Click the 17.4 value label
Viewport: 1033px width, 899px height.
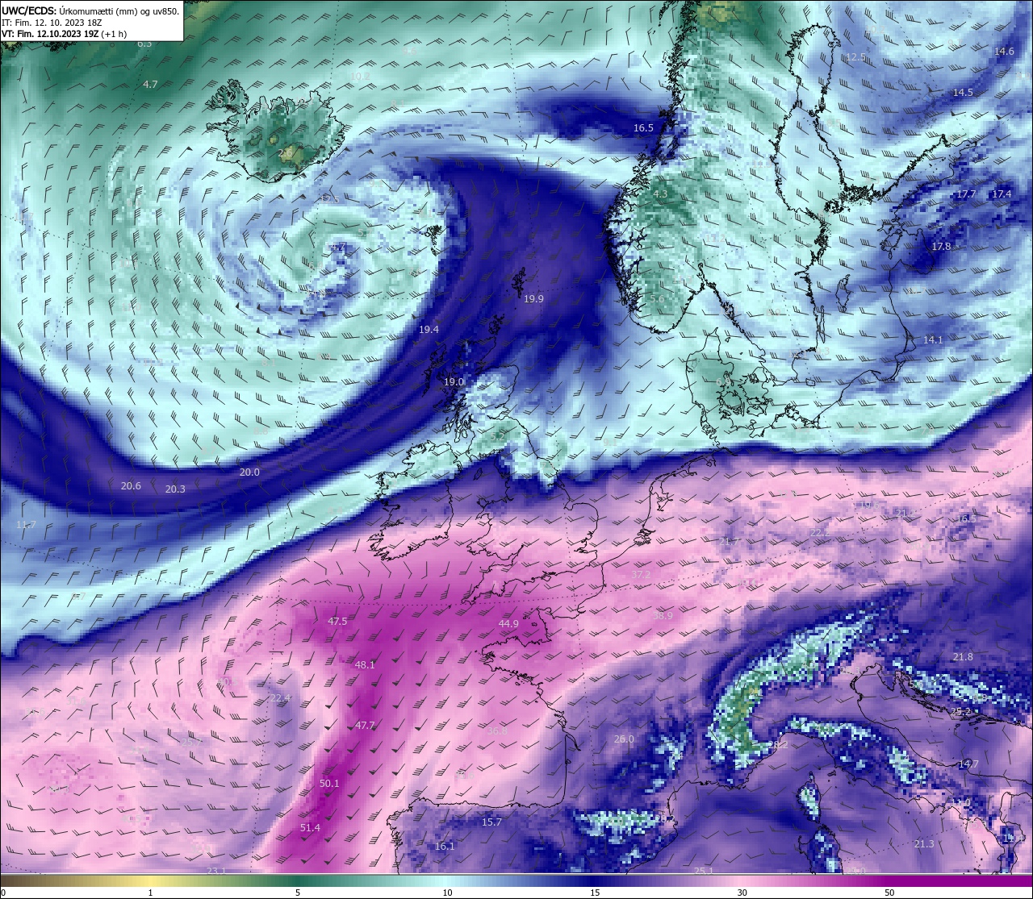click(1002, 194)
